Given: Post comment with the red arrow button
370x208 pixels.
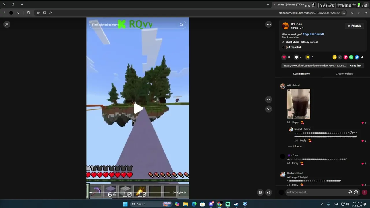Looking at the screenshot, I should 365,192.
